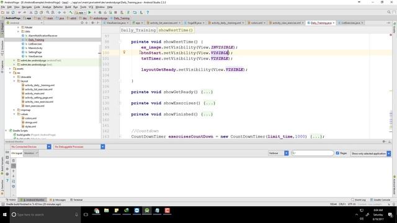Image resolution: width=397 pixels, height=223 pixels.
Task: Switch to the Monitors tab in Android Monitor
Action: coord(31,153)
